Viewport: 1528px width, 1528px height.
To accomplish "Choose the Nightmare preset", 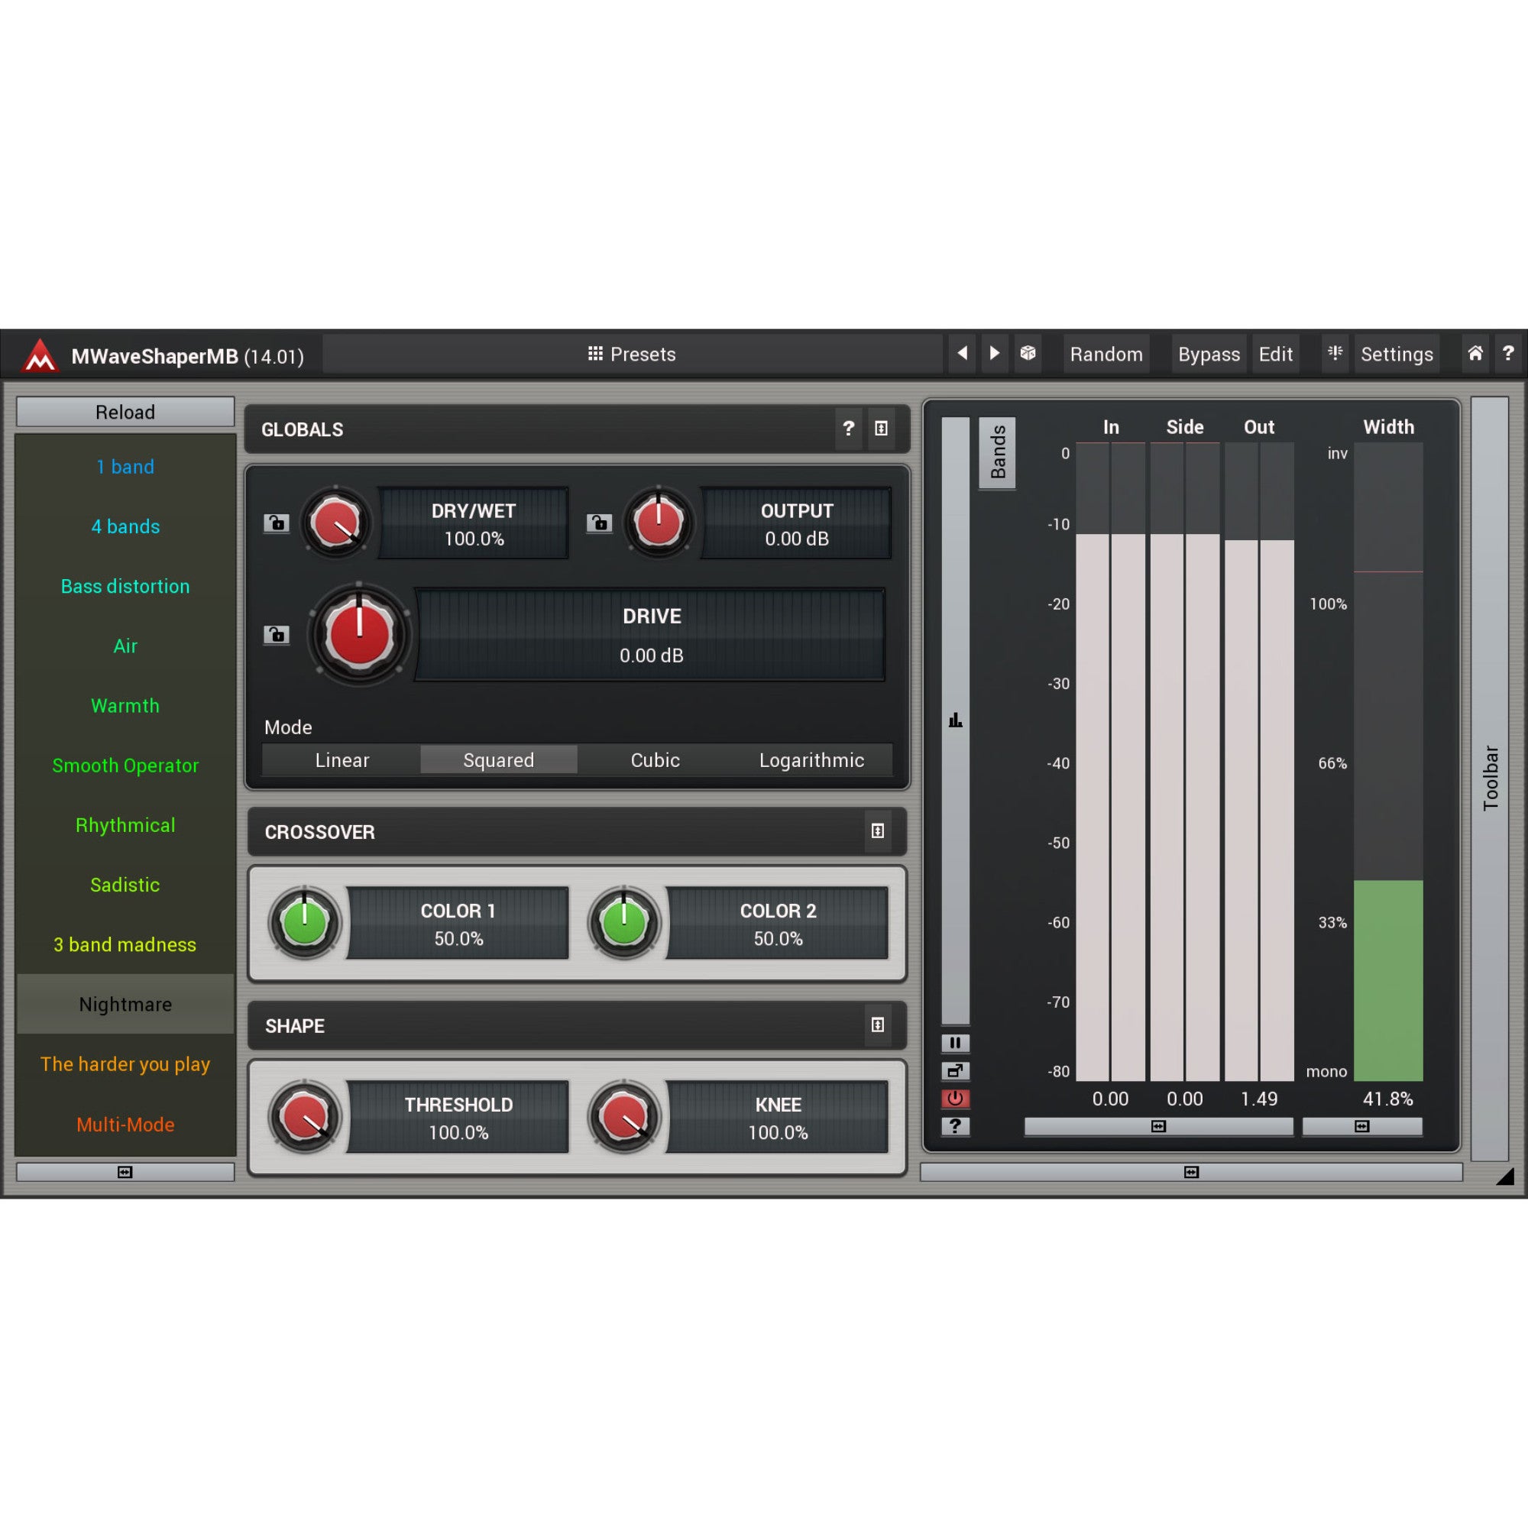I will [x=125, y=1005].
